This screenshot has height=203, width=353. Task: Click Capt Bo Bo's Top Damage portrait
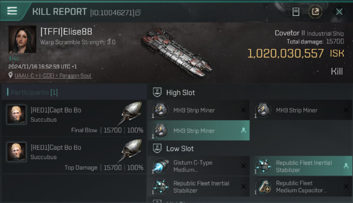(x=17, y=152)
